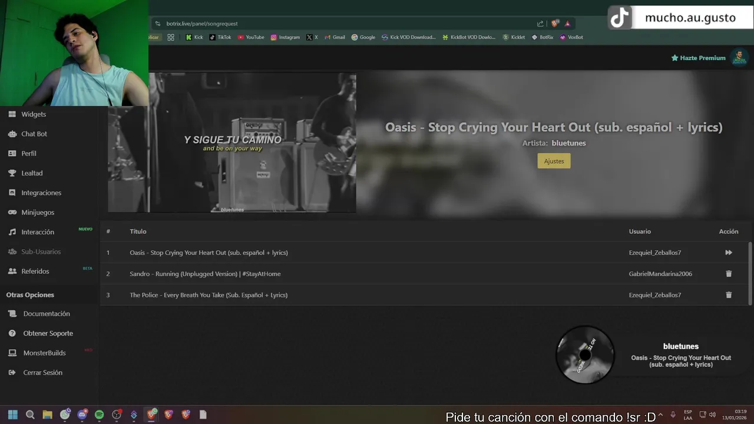Click the Widgets sidebar icon

[12, 114]
